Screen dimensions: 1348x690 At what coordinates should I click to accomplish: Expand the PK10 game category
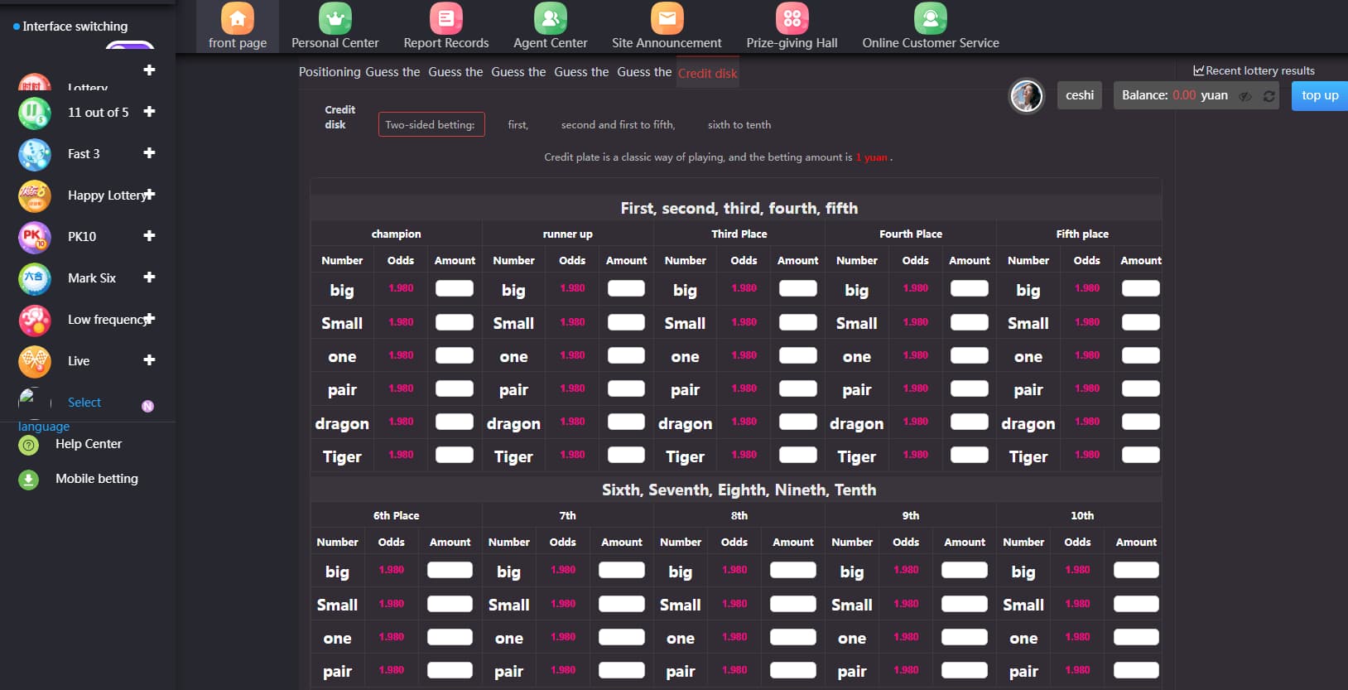(149, 236)
